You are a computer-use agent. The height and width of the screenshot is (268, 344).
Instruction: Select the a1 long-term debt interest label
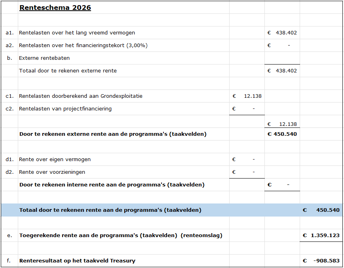77,33
